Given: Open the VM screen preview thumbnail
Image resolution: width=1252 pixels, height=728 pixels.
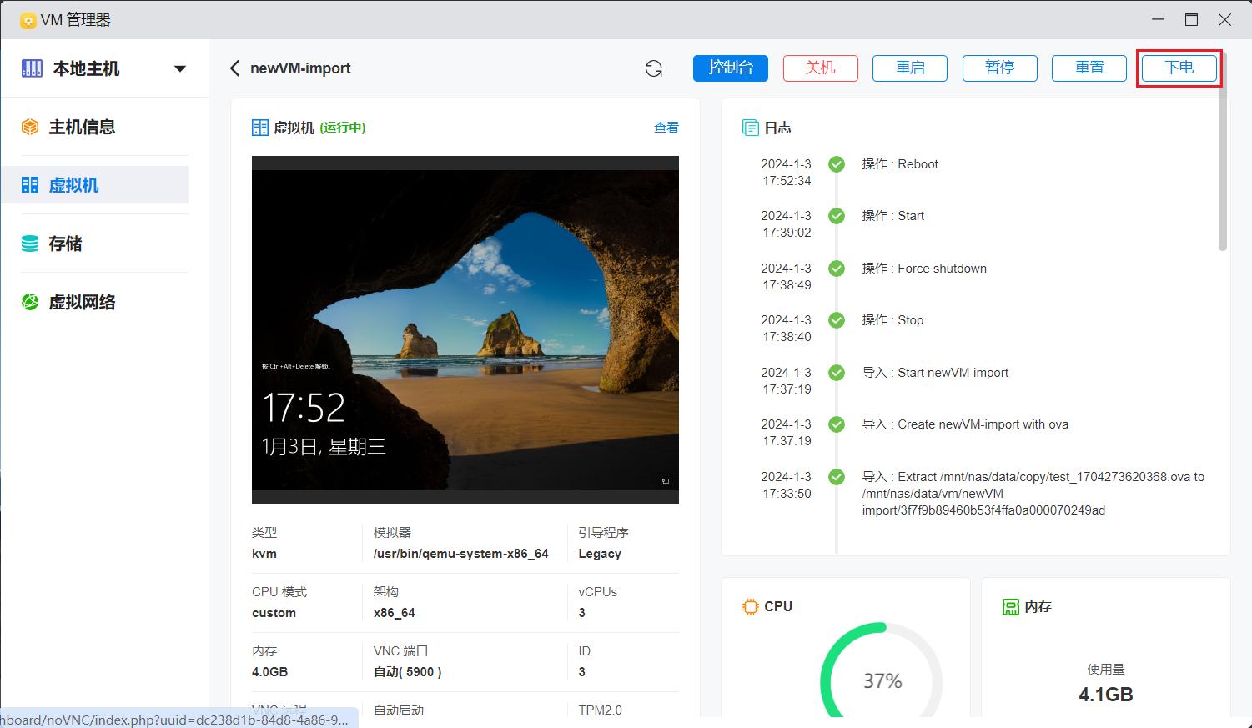Looking at the screenshot, I should (465, 329).
